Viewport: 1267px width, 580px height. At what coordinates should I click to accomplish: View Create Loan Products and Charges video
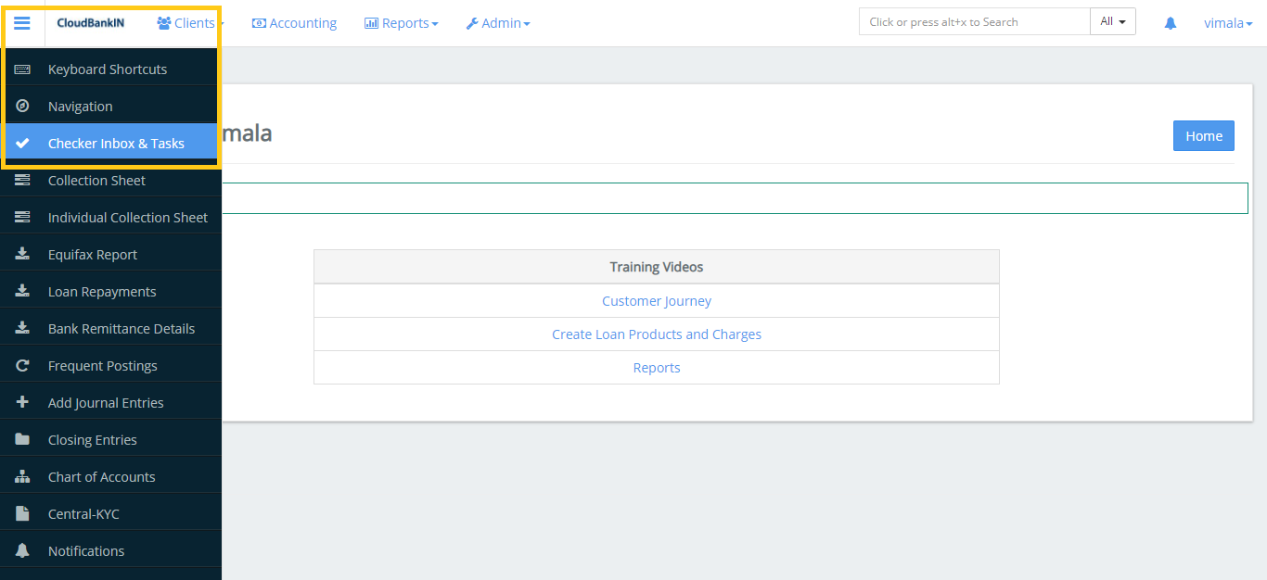(656, 334)
